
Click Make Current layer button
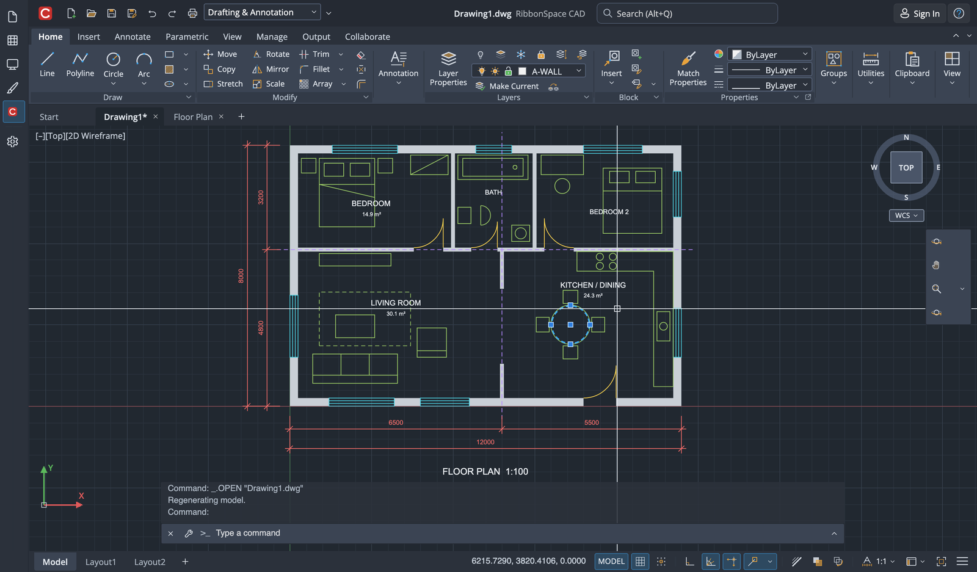click(x=507, y=86)
